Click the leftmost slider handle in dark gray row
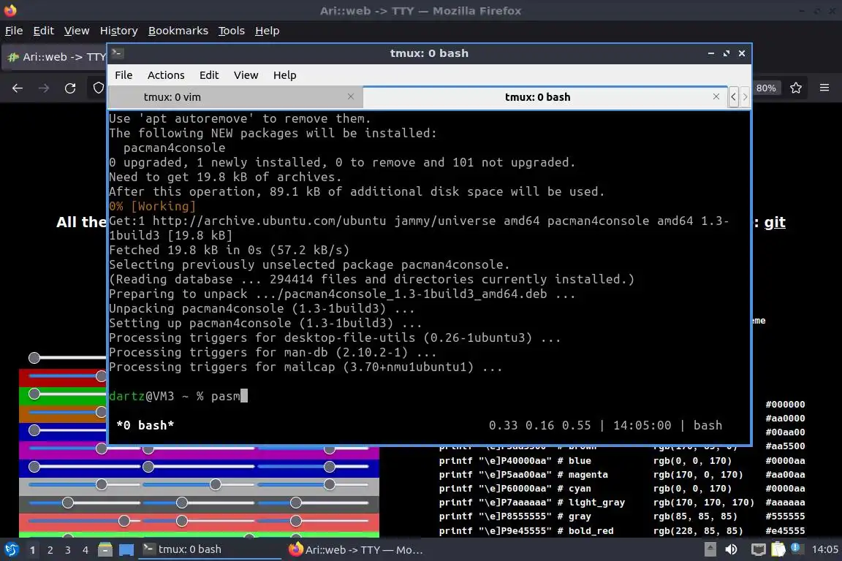The height and width of the screenshot is (561, 842). tap(68, 503)
